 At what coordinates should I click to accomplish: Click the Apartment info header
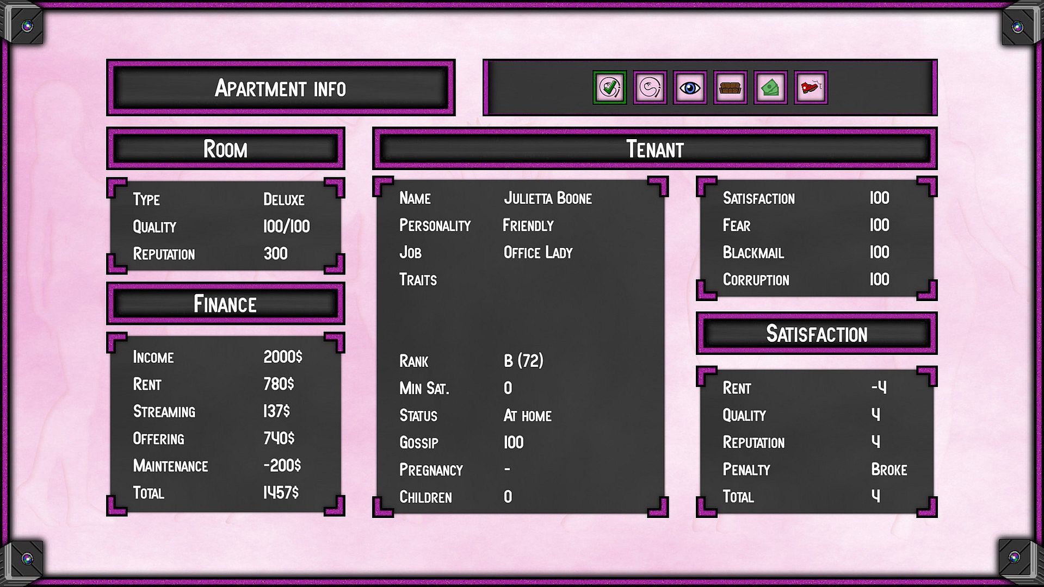tap(281, 88)
